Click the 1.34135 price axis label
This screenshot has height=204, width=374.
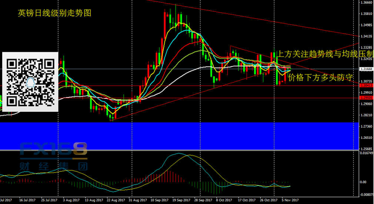[x=366, y=36]
